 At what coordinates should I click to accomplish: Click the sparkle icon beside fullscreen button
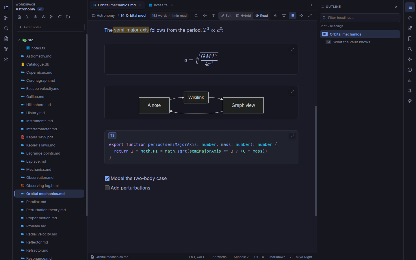[301, 16]
